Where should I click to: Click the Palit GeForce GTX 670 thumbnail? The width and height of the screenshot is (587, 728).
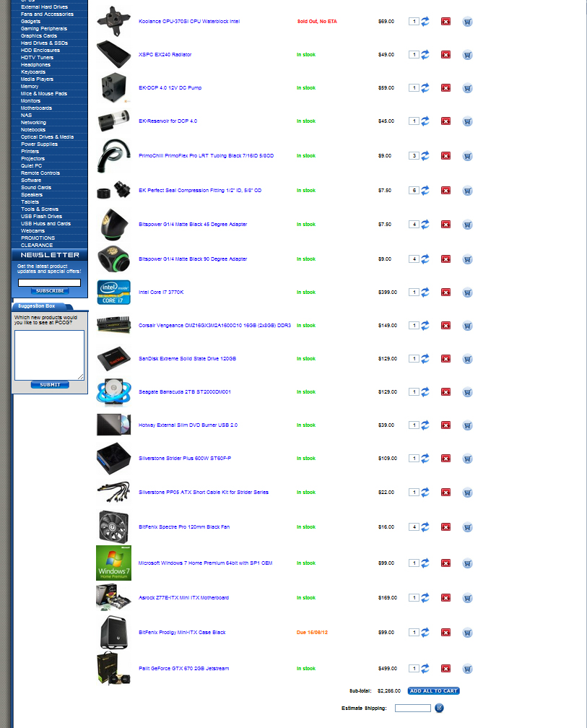(x=113, y=669)
